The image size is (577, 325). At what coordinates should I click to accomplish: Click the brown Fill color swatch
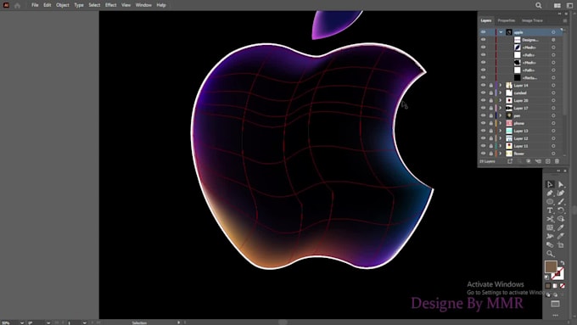(551, 266)
